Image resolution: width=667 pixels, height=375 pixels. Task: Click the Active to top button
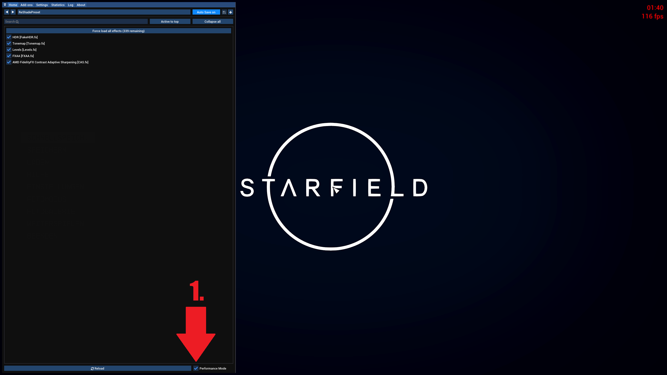[x=170, y=22]
